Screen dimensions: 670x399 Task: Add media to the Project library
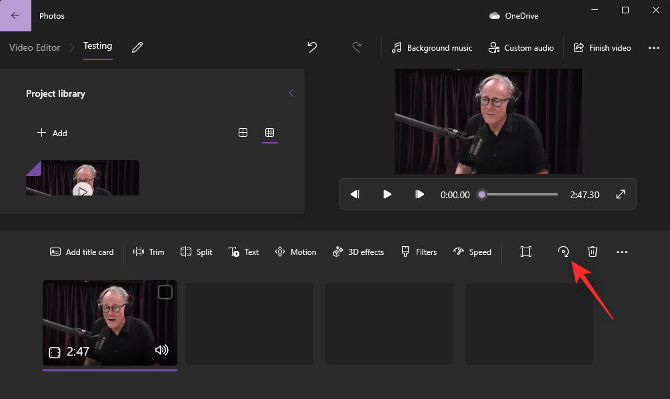[52, 133]
